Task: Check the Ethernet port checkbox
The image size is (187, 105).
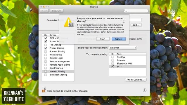Action: coord(112,60)
